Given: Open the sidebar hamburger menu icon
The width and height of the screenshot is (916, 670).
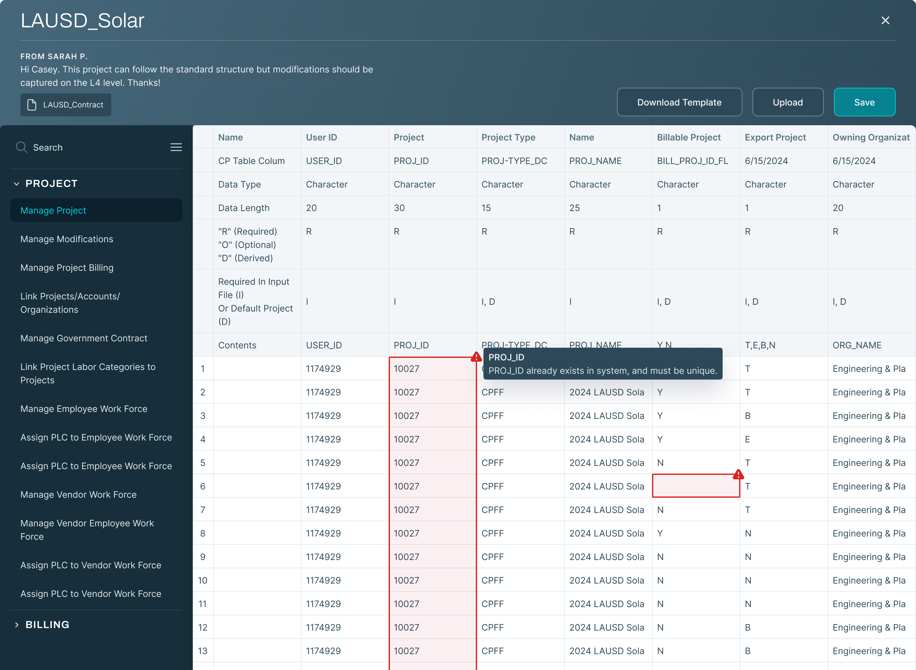Looking at the screenshot, I should [x=176, y=147].
